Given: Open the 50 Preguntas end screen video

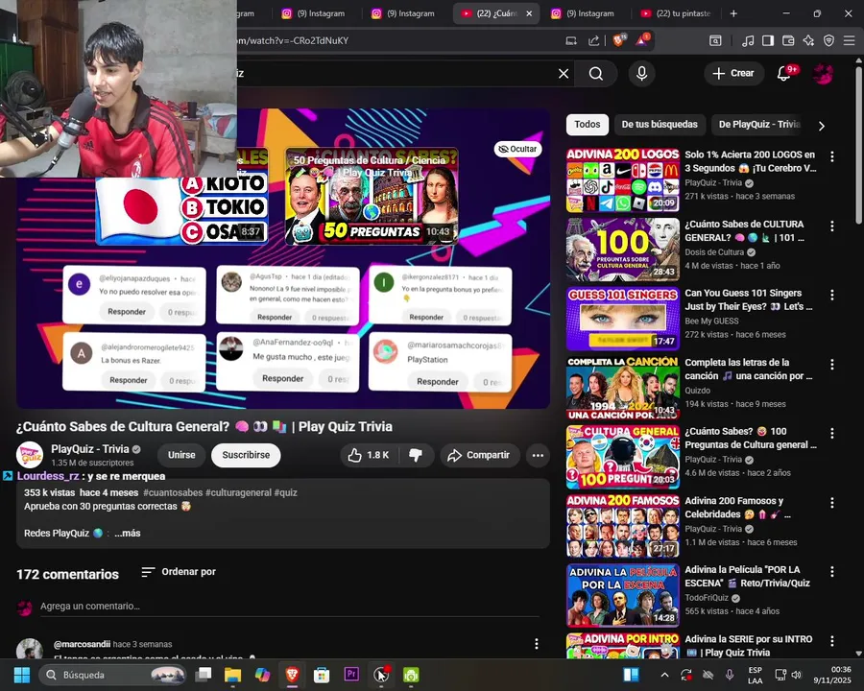Looking at the screenshot, I should point(372,196).
